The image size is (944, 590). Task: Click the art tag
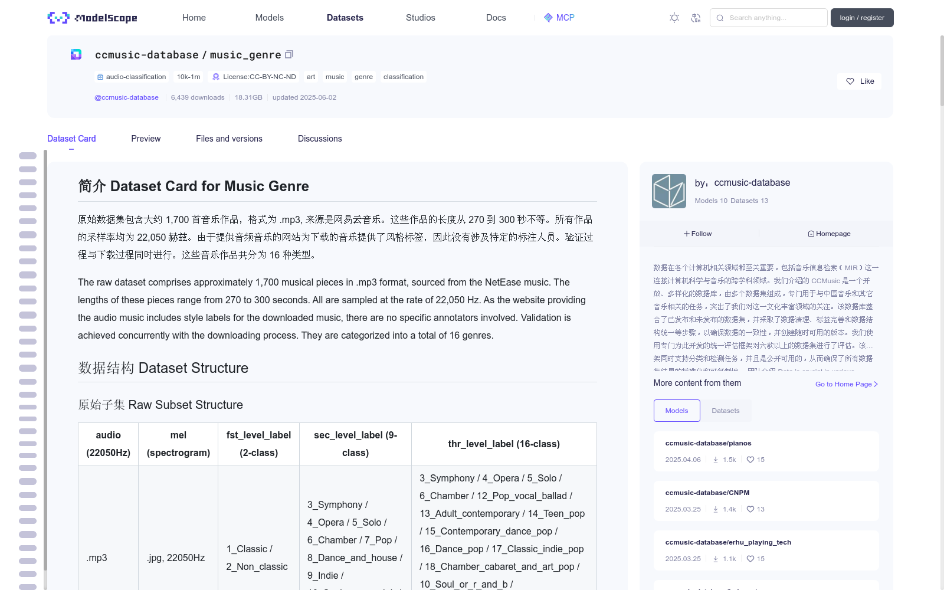[311, 77]
